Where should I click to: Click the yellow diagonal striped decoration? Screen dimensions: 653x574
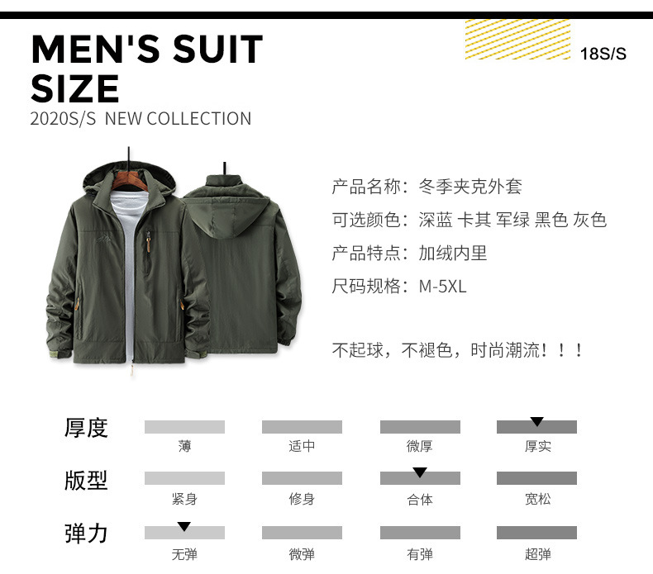pos(517,40)
